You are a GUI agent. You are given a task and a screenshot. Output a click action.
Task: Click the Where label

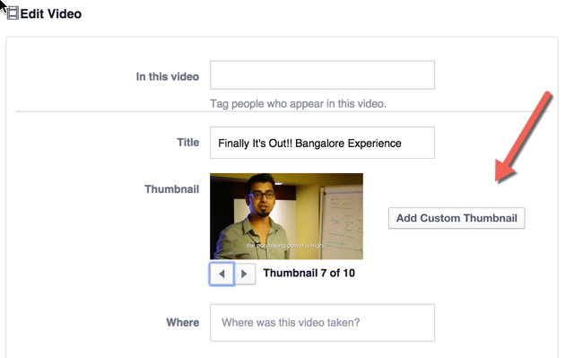pos(183,322)
